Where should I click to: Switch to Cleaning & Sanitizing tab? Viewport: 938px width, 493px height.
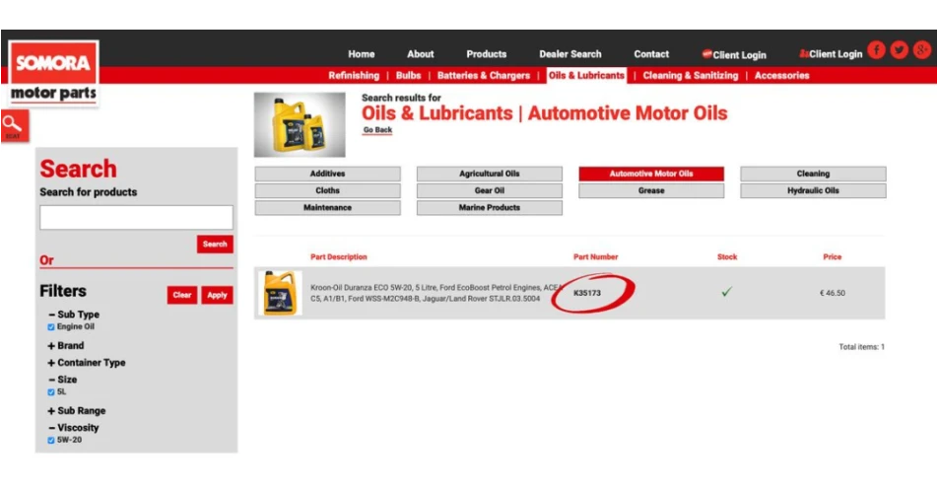691,75
